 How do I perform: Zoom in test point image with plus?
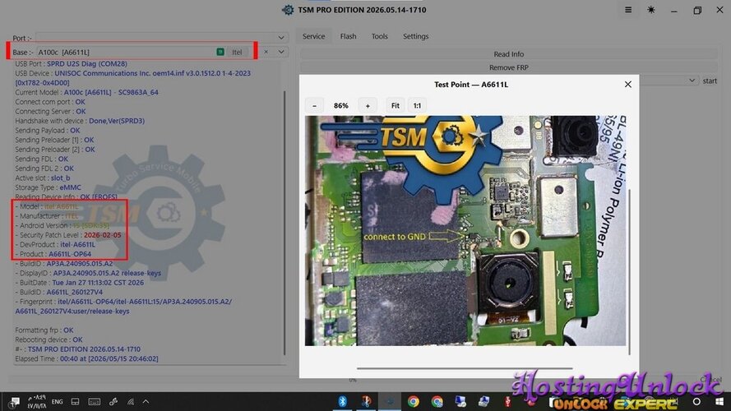(x=368, y=106)
